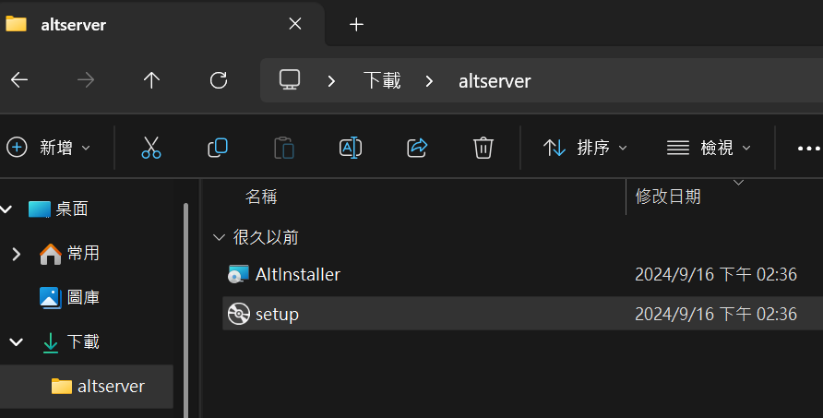Open a new tab with plus button
The height and width of the screenshot is (418, 823).
click(x=356, y=25)
